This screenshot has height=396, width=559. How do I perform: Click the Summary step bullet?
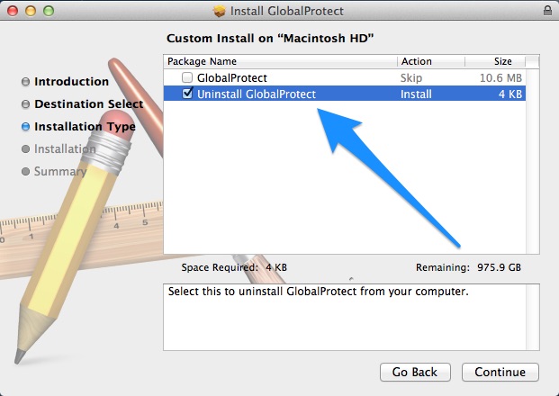[x=25, y=171]
